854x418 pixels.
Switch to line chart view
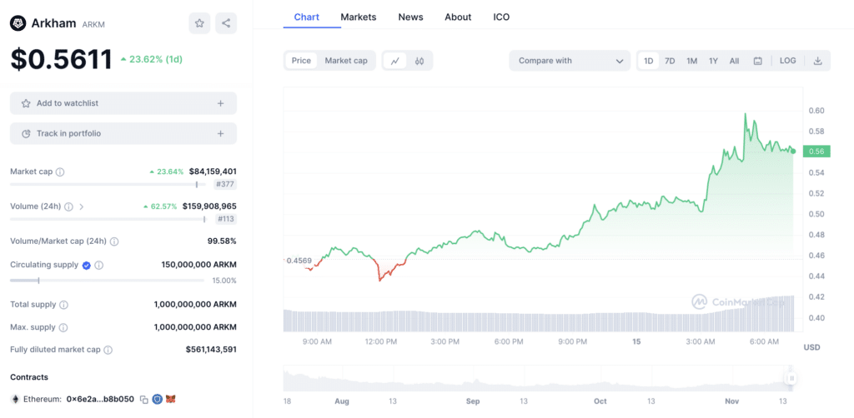(394, 61)
